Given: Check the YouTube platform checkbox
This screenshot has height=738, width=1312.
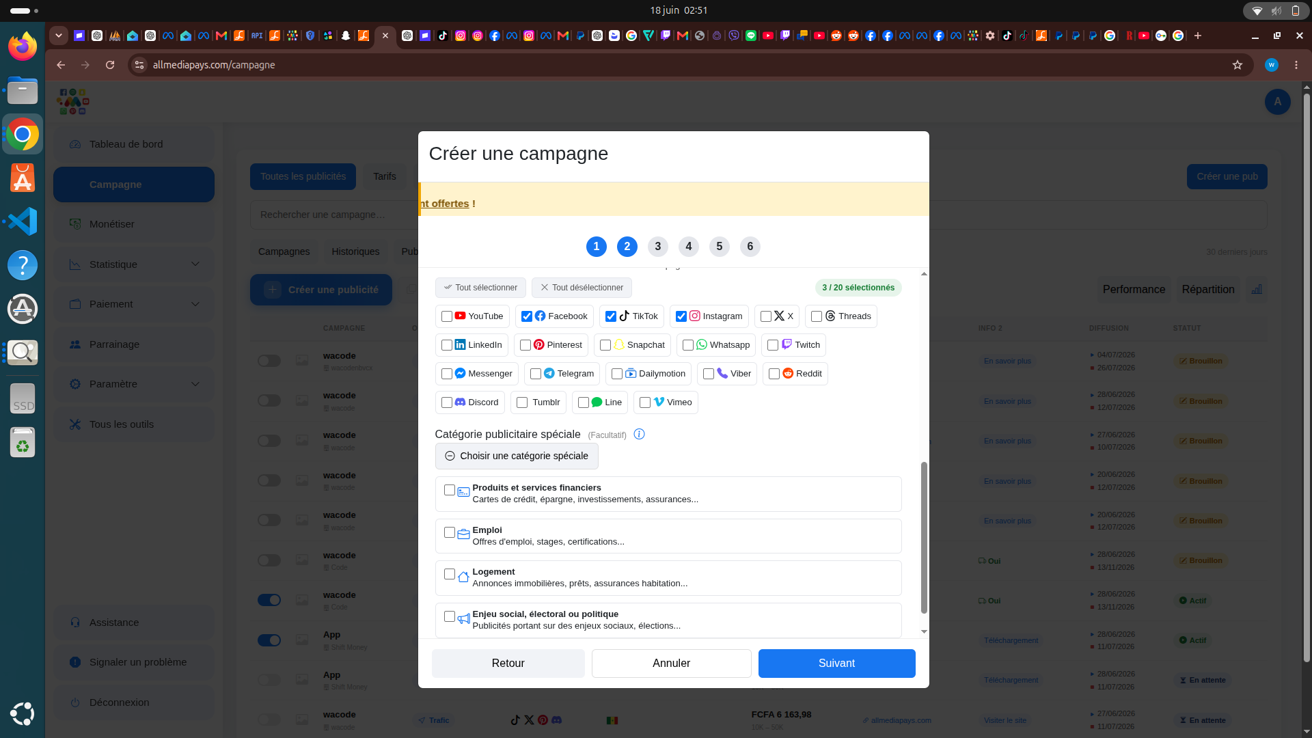Looking at the screenshot, I should click(x=447, y=316).
